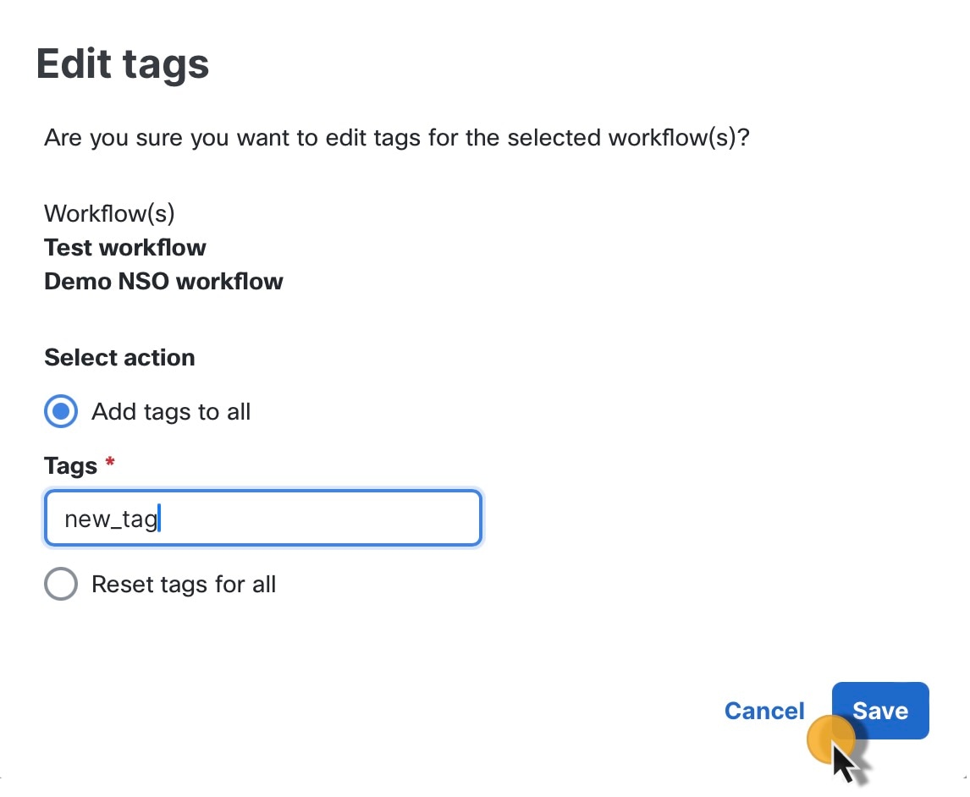Click the confirmation question text
The height and width of the screenshot is (797, 970).
[x=397, y=137]
